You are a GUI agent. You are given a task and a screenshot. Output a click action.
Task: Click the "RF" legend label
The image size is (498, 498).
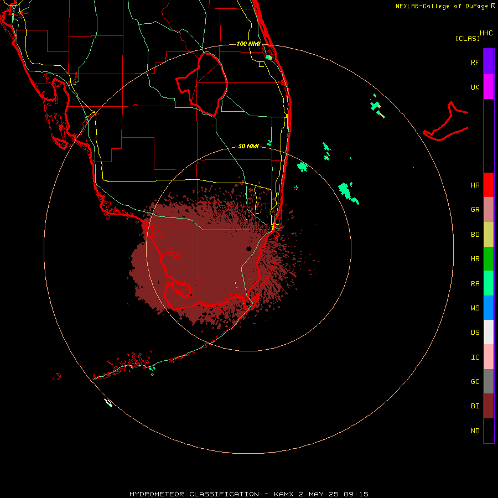tap(475, 63)
